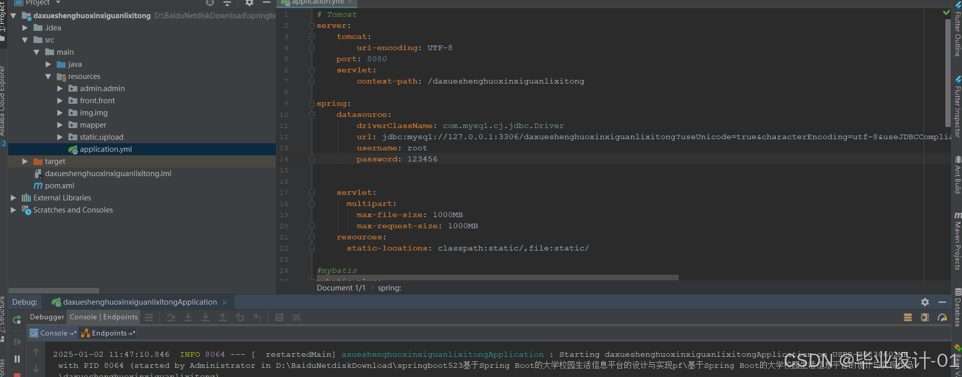
Task: Click the spring: breadcrumb in editor footer
Action: point(389,288)
